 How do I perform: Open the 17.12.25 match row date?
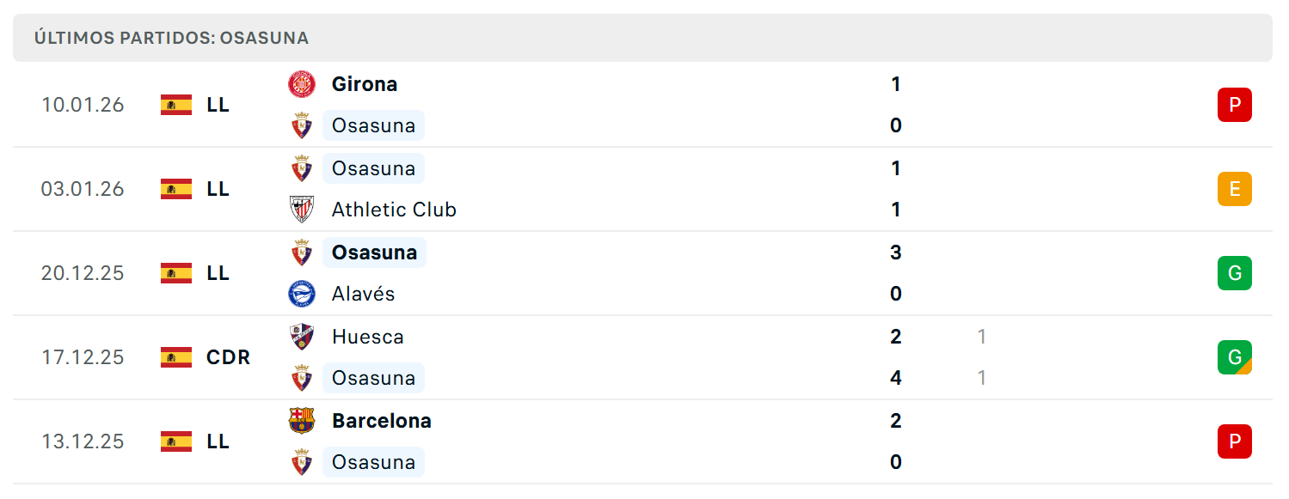pos(83,357)
